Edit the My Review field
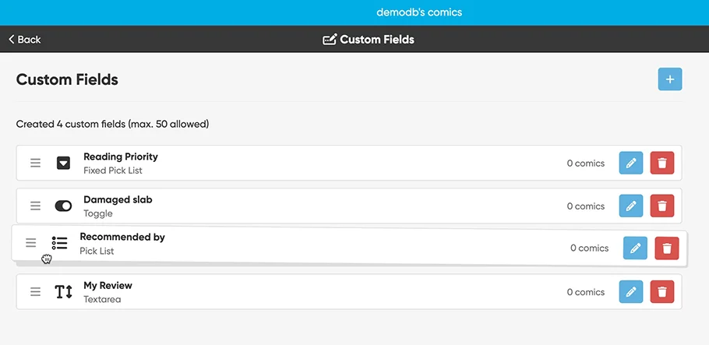This screenshot has height=345, width=709. click(631, 292)
